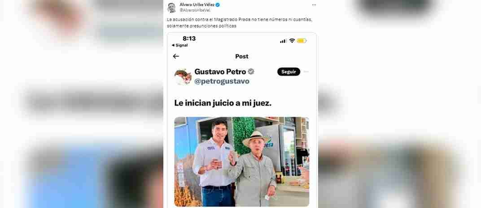Click the blue verified badge beside Uribe's name

tap(218, 4)
